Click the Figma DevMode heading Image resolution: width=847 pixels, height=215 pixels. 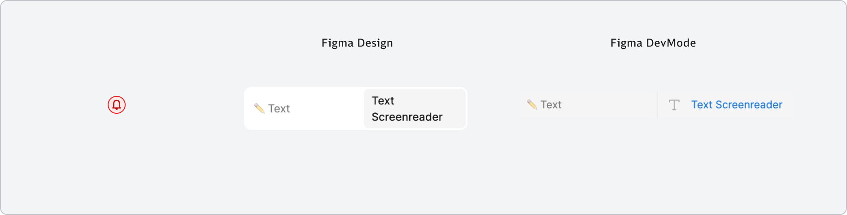(x=653, y=43)
